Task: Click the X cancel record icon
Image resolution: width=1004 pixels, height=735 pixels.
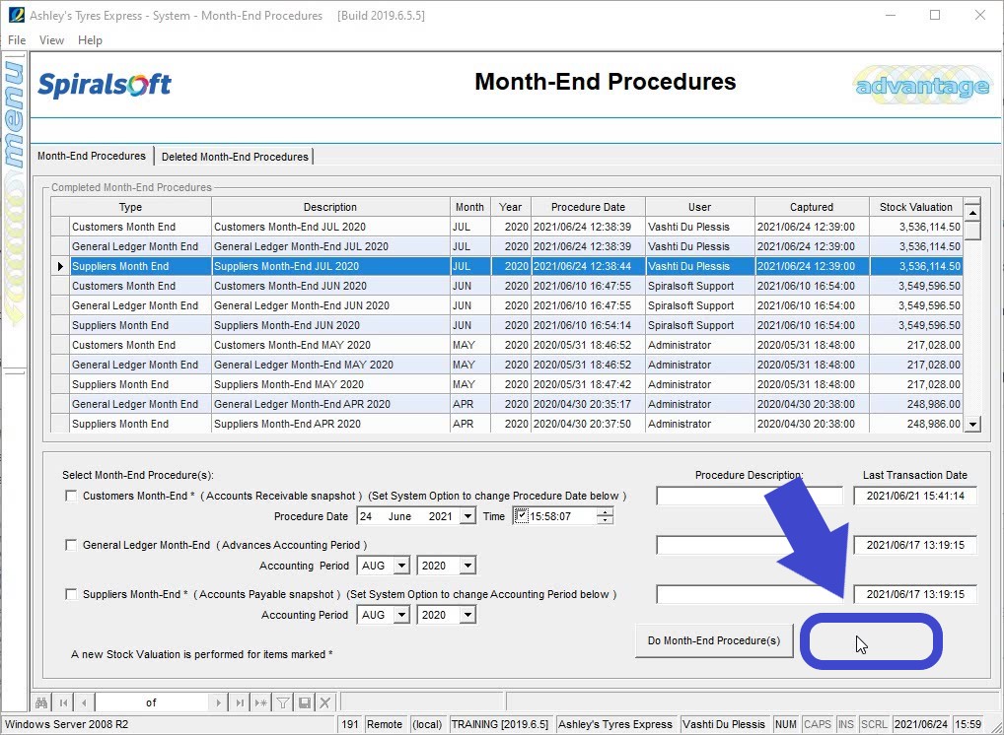Action: 325,703
